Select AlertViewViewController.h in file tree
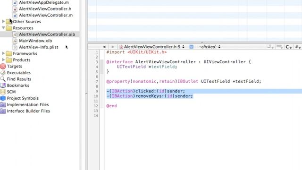This screenshot has height=170, width=302. click(x=45, y=9)
